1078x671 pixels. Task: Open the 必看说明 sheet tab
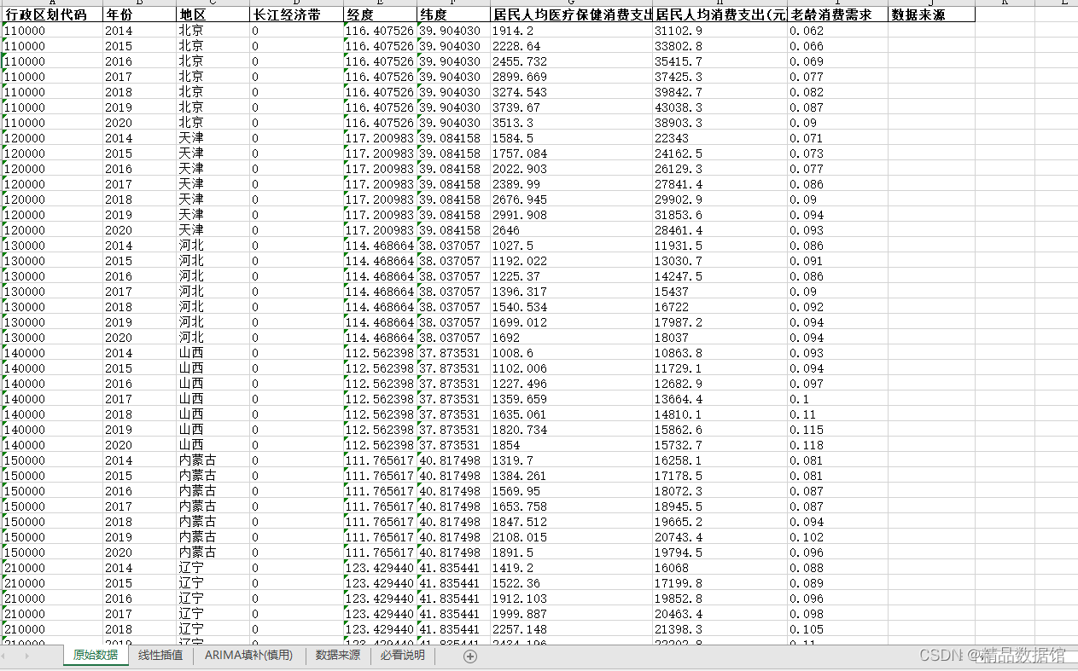(x=403, y=655)
